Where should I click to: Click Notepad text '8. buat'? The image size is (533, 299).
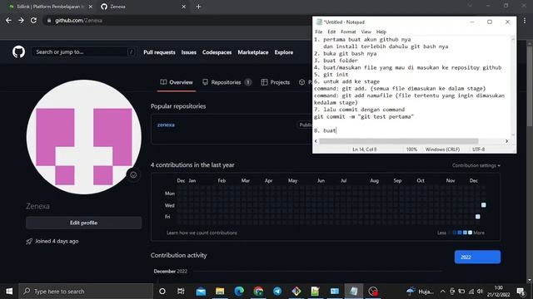[x=325, y=130]
